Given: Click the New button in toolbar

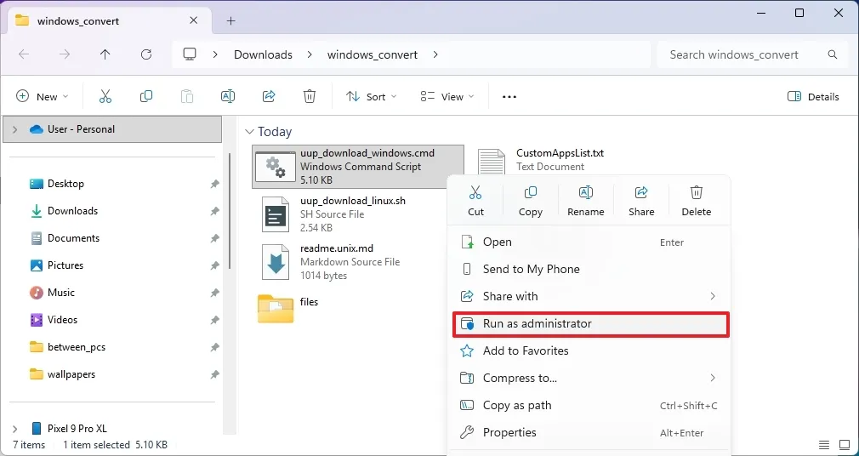Looking at the screenshot, I should coord(42,97).
